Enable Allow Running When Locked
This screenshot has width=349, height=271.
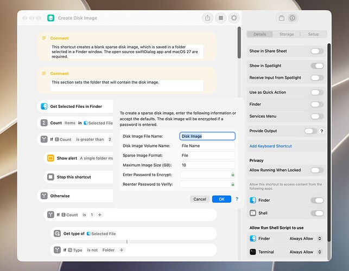tap(317, 170)
